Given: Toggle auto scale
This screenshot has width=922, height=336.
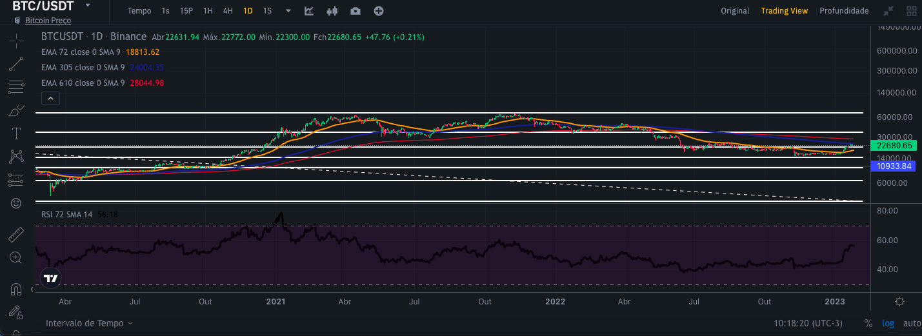Looking at the screenshot, I should pos(912,323).
